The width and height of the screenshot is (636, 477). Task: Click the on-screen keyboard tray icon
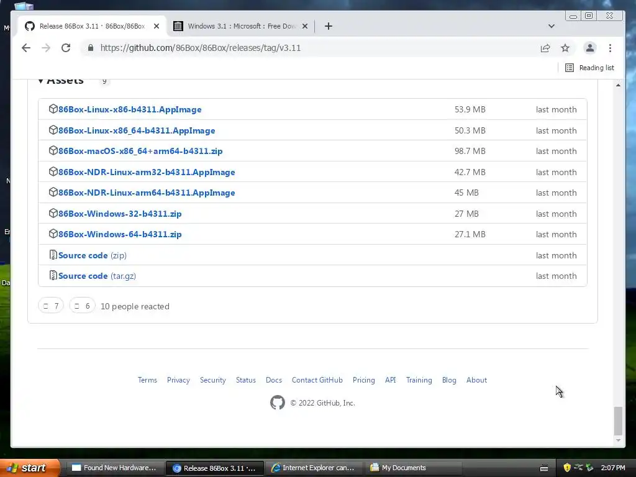(x=544, y=468)
